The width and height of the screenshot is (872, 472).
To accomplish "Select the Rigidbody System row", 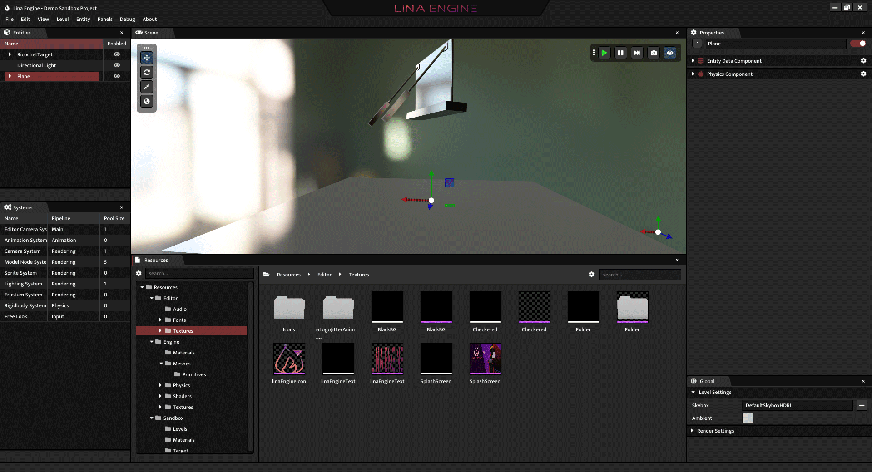I will point(65,305).
